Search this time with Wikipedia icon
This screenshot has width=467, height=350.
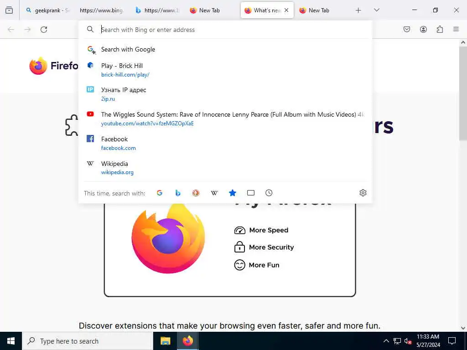point(214,193)
